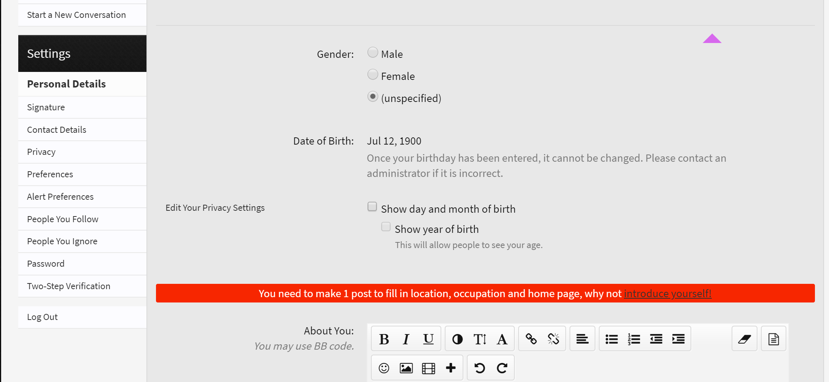
Task: Insert an ordered numbered list
Action: (x=634, y=339)
